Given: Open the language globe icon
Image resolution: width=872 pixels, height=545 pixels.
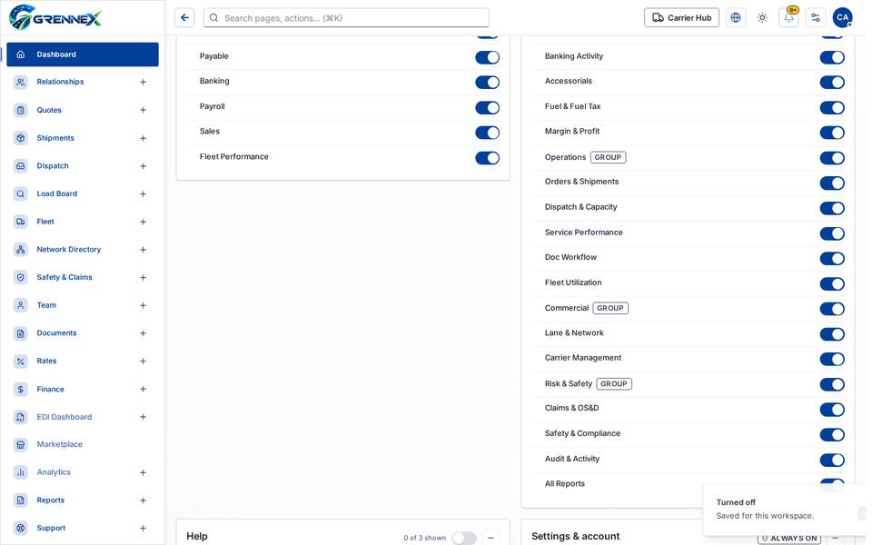Looking at the screenshot, I should [736, 18].
